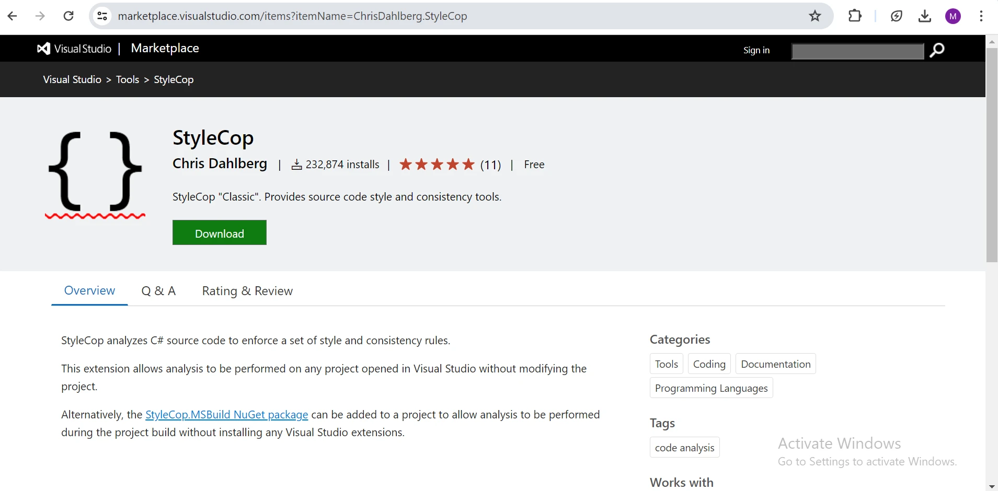Click the Tags heading
Image resolution: width=998 pixels, height=491 pixels.
(662, 423)
